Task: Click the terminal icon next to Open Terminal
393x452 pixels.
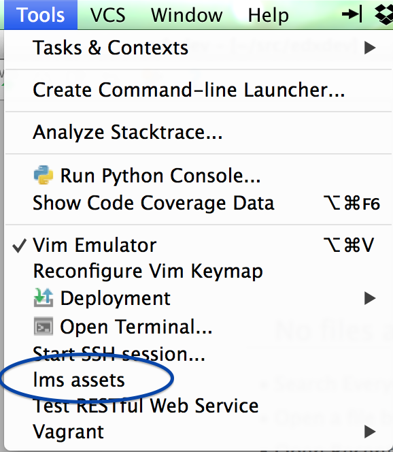Action: point(44,326)
